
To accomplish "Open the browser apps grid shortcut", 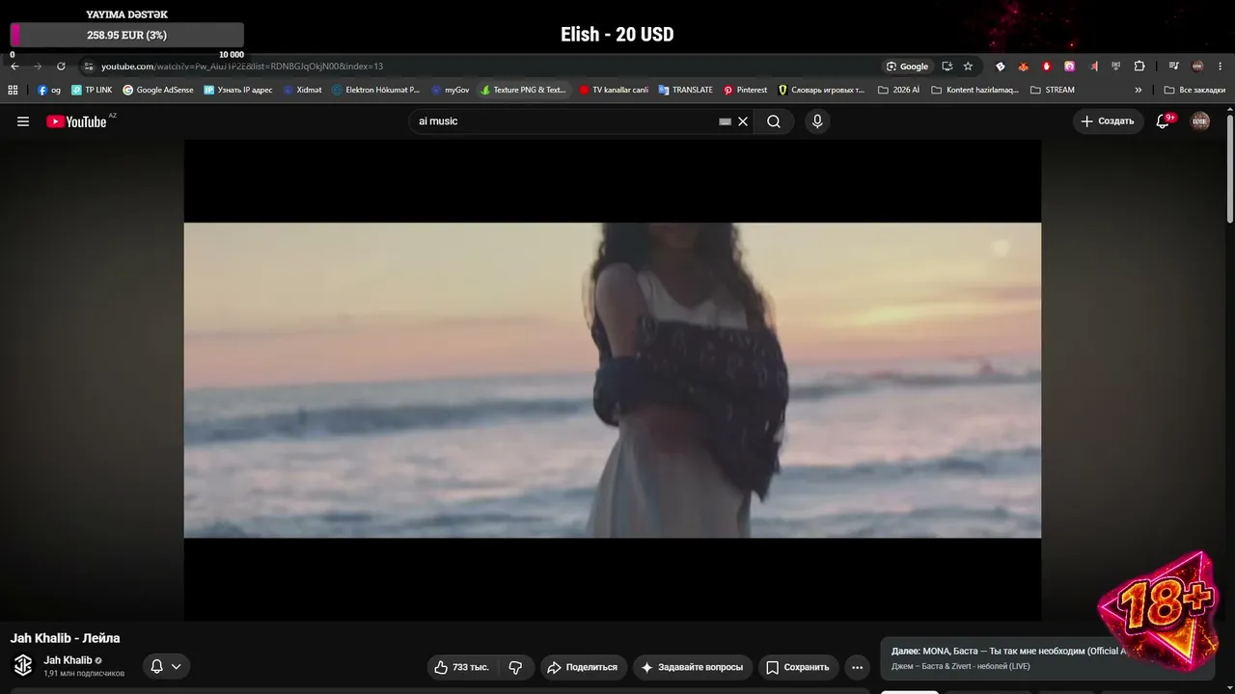I will tap(13, 90).
